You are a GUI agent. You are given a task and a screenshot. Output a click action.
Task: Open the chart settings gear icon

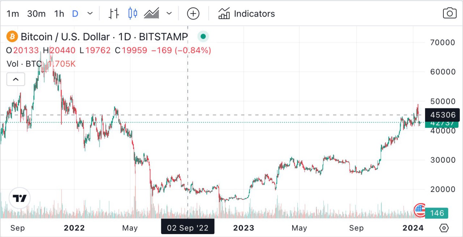pyautogui.click(x=444, y=228)
